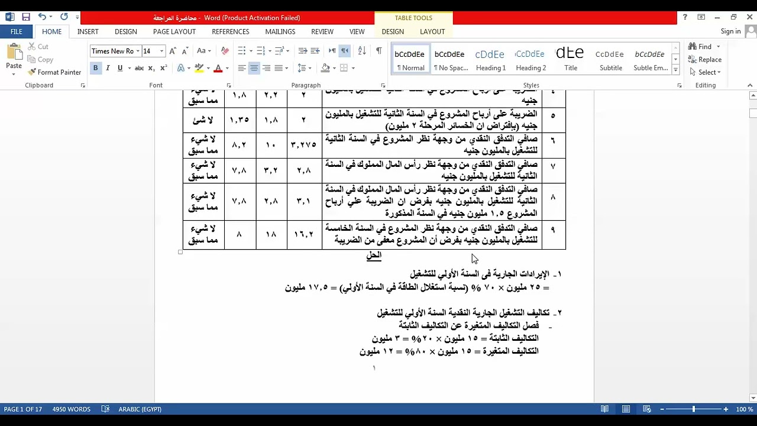Viewport: 757px width, 426px height.
Task: Click the 100 % zoom level
Action: click(x=745, y=409)
